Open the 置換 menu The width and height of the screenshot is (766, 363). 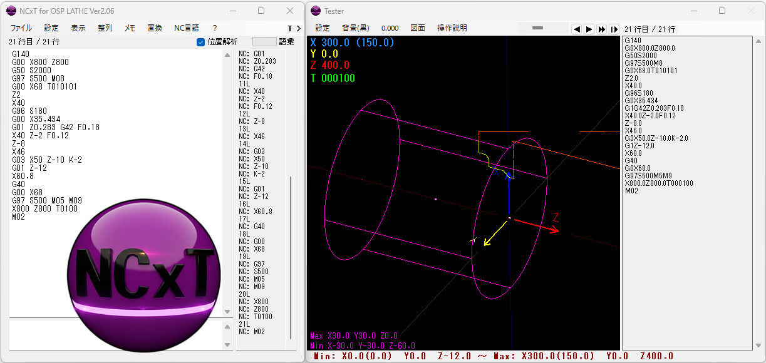point(155,28)
